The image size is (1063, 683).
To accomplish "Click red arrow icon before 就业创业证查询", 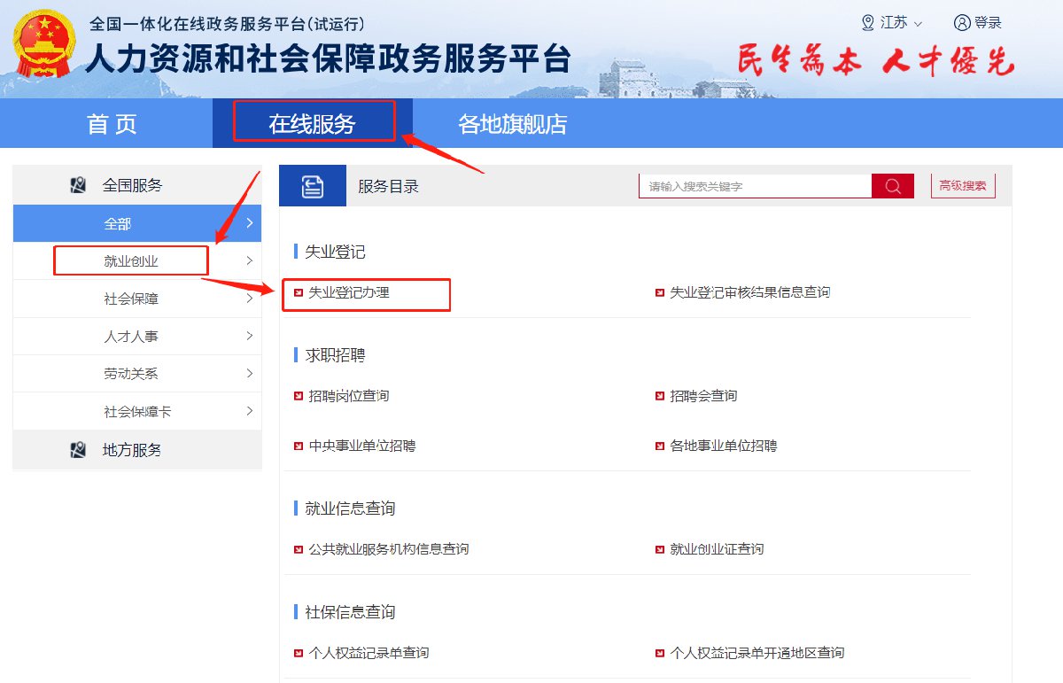I will pos(660,549).
